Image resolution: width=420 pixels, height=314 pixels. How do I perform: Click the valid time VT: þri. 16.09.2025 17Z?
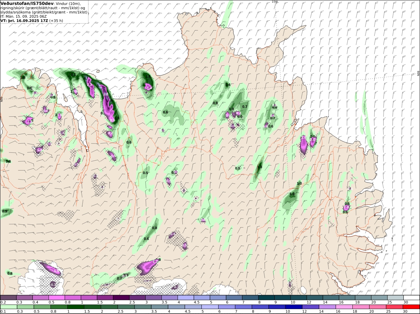(x=24, y=20)
